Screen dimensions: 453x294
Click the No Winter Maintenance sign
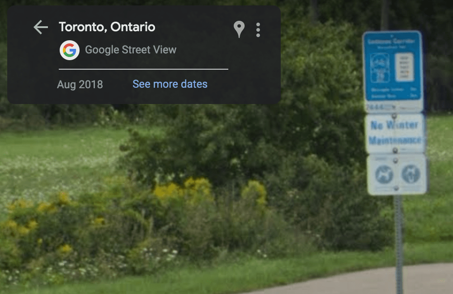tap(395, 133)
